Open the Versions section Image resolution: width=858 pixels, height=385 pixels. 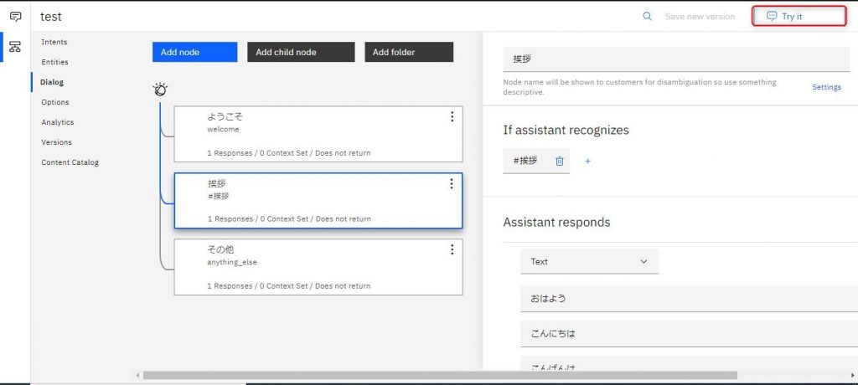[56, 142]
